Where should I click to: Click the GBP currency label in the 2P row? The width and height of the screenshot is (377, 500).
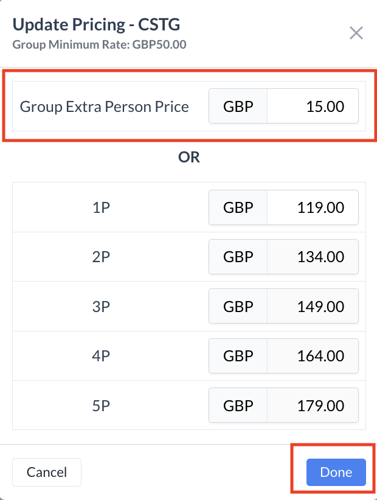pos(238,257)
